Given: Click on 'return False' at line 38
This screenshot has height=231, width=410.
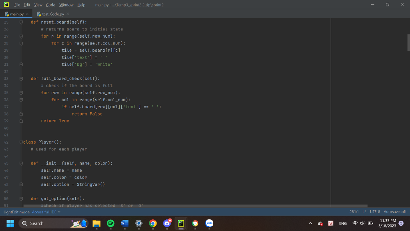Looking at the screenshot, I should click(x=87, y=114).
